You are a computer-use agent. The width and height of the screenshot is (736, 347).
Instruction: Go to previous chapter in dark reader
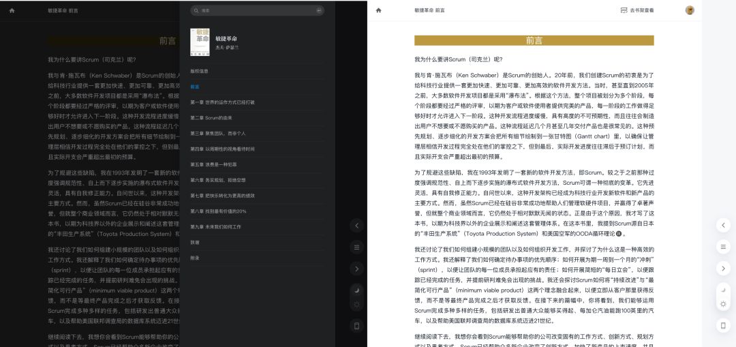click(x=356, y=226)
